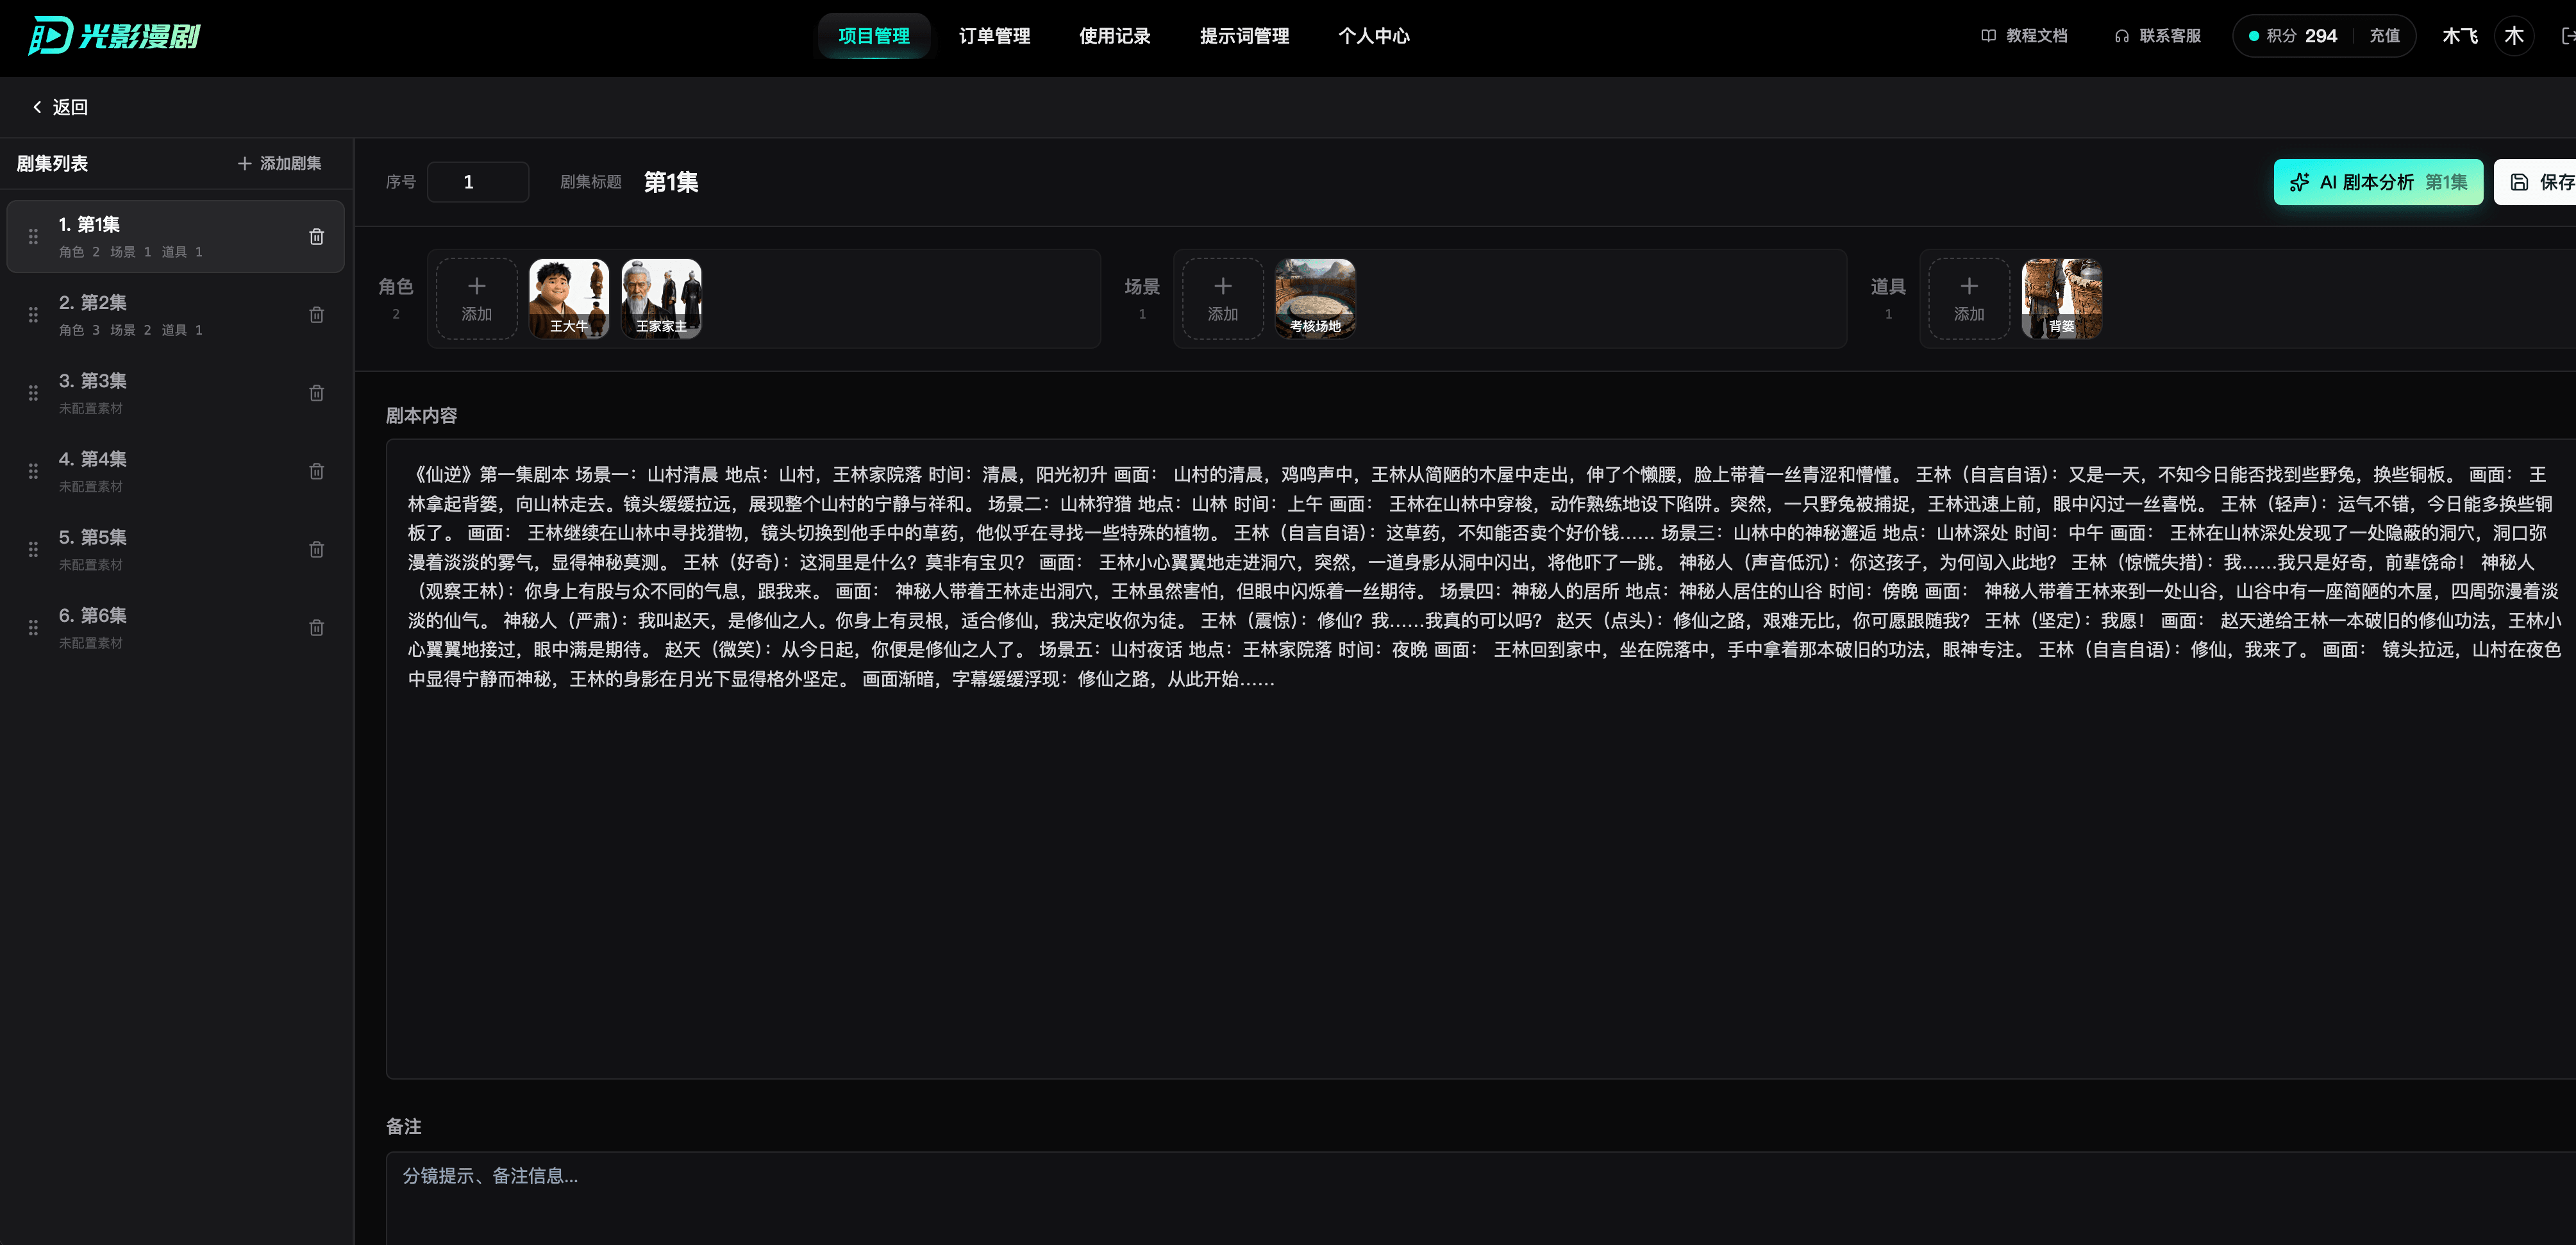Open the 项目管理 tab
Screen dimensions: 2576x1245
[x=873, y=36]
